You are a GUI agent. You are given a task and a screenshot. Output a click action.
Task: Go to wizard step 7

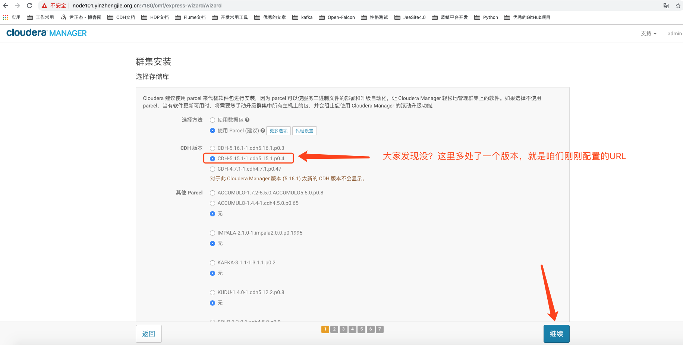[x=380, y=329]
